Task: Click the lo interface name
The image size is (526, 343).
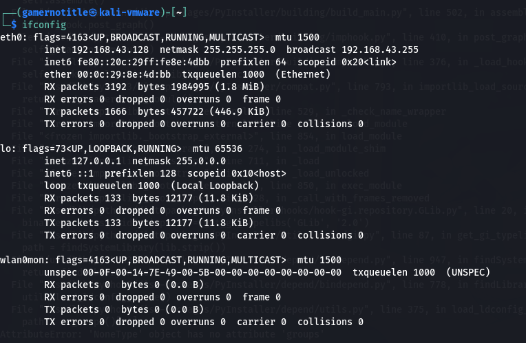Action: point(6,148)
